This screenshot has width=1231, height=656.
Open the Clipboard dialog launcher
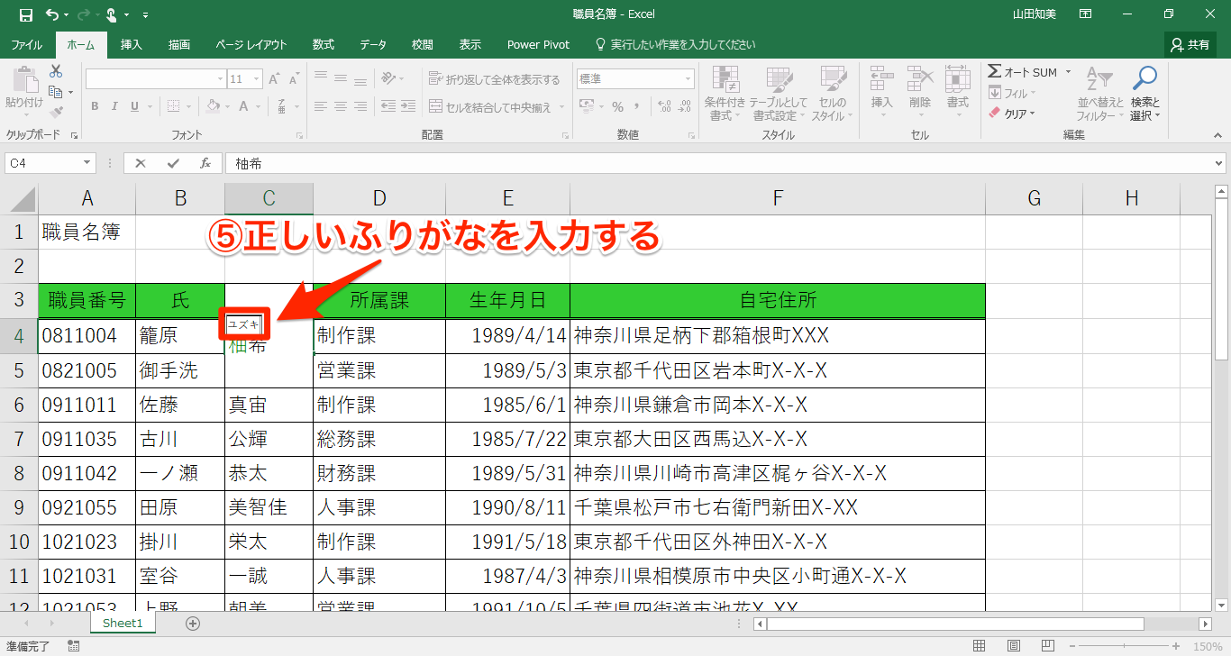click(74, 135)
